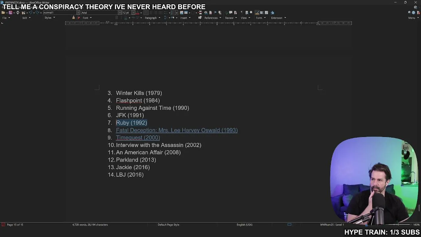Image resolution: width=421 pixels, height=237 pixels.
Task: Click the word count in status bar
Action: click(x=90, y=224)
